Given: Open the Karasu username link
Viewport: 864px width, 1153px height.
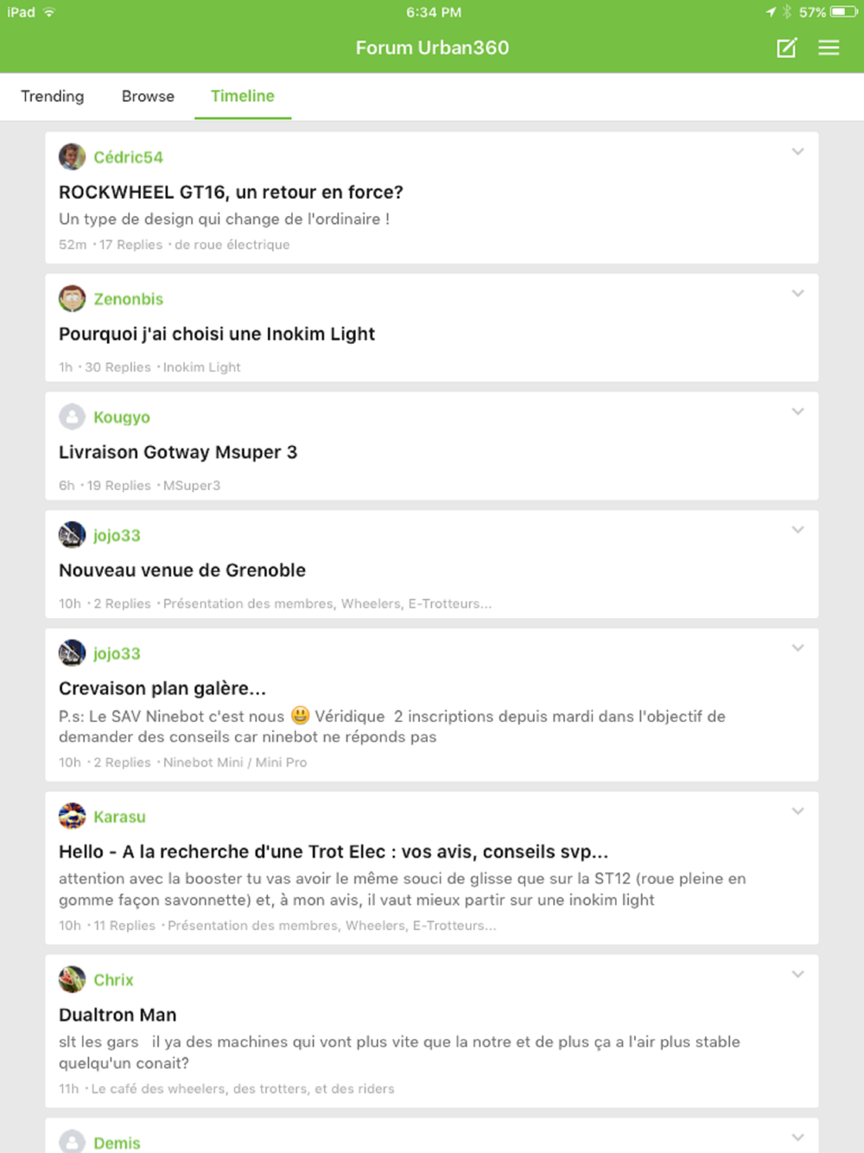Looking at the screenshot, I should click(119, 817).
